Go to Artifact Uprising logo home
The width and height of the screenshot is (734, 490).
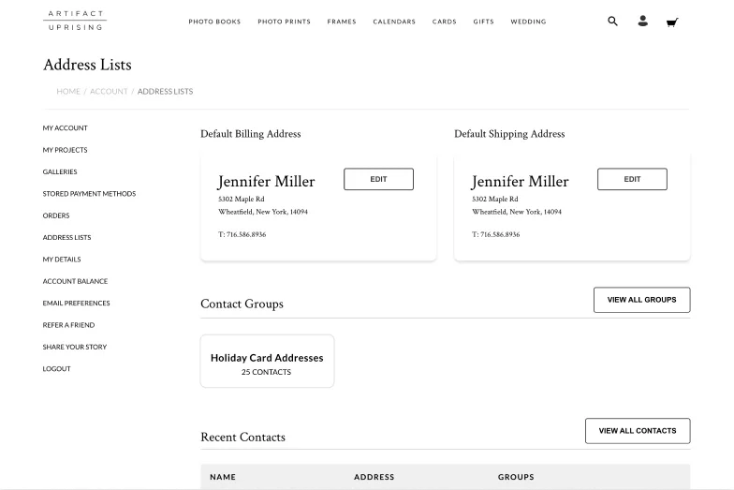pos(75,21)
